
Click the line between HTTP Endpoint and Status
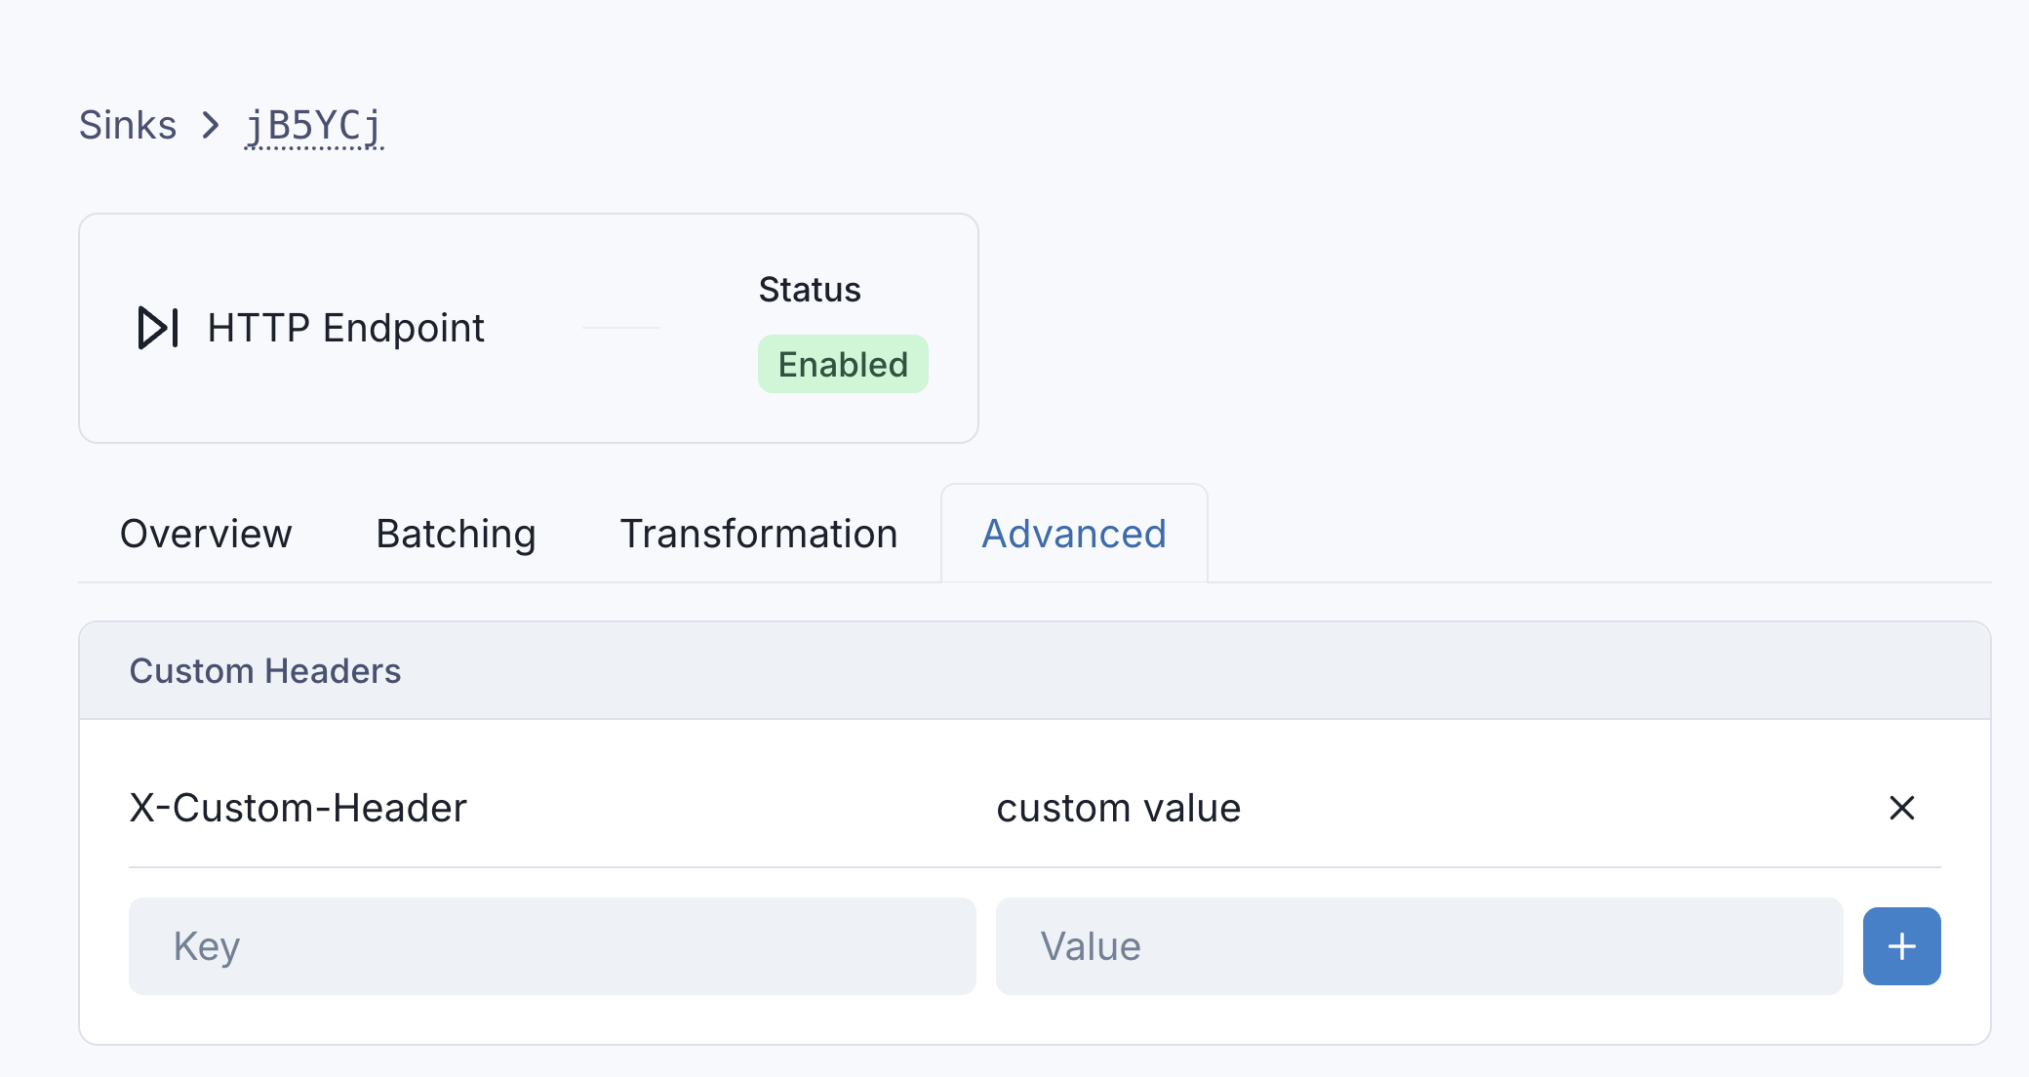pos(620,328)
